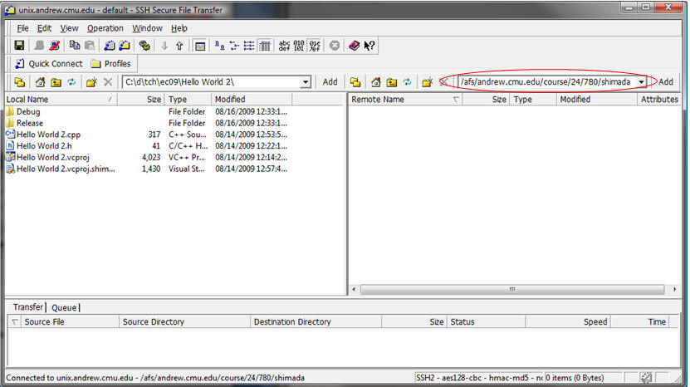Switch to Large Icons view
Viewport: 690px width, 387px height.
(219, 46)
